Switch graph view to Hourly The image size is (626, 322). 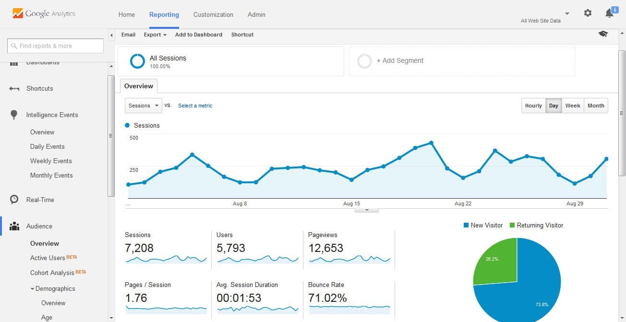tap(533, 106)
